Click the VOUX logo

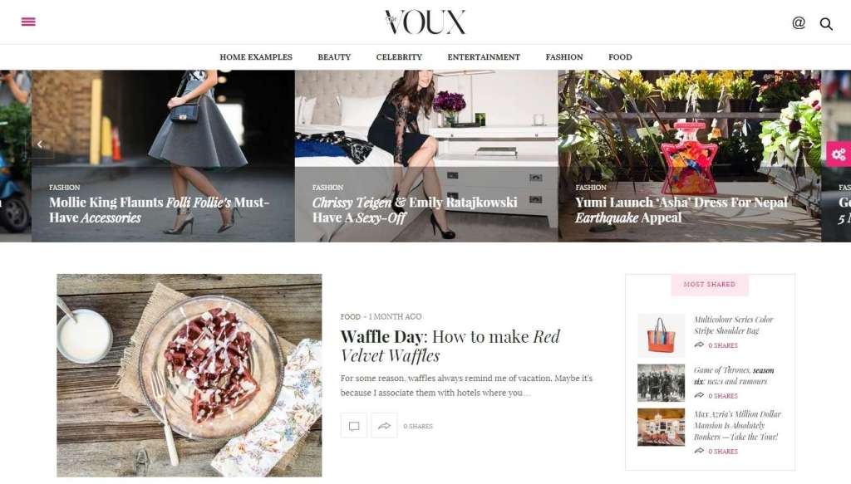pyautogui.click(x=425, y=22)
